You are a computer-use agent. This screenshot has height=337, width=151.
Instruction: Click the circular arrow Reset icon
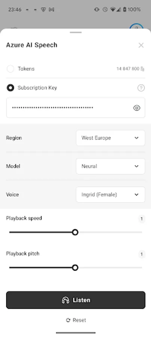click(x=68, y=320)
